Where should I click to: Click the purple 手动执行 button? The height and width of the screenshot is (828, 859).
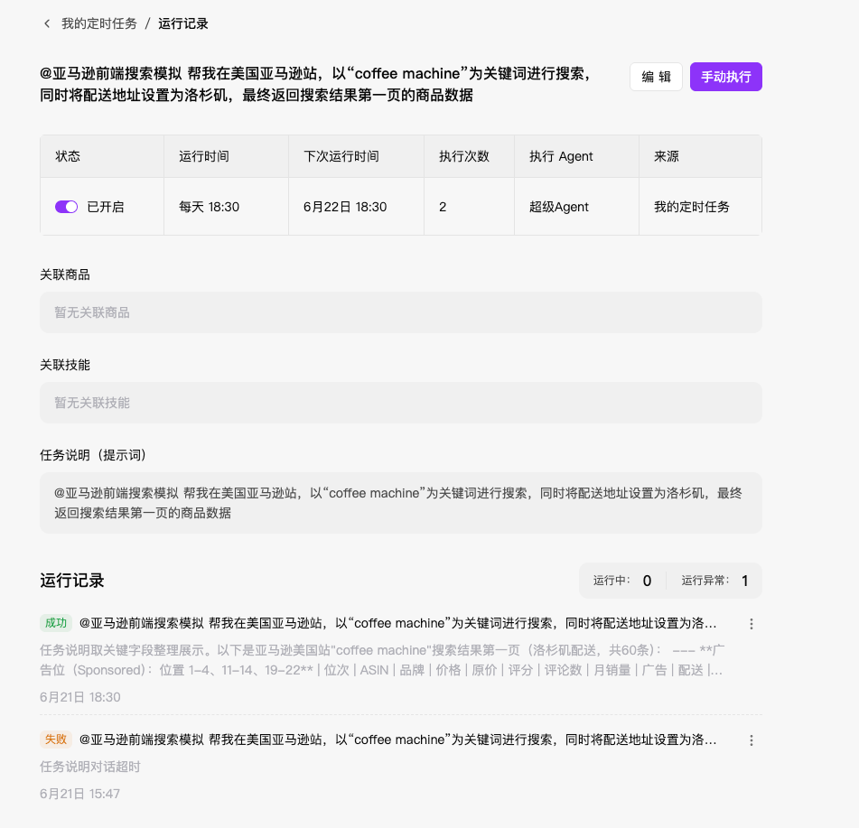[x=726, y=77]
